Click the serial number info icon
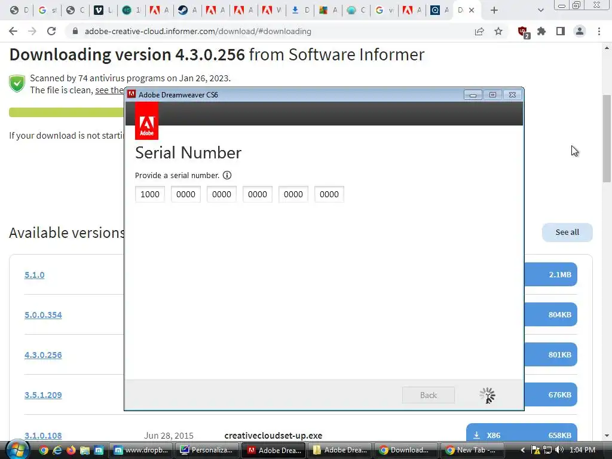Screen dimensions: 612x459 tap(227, 175)
